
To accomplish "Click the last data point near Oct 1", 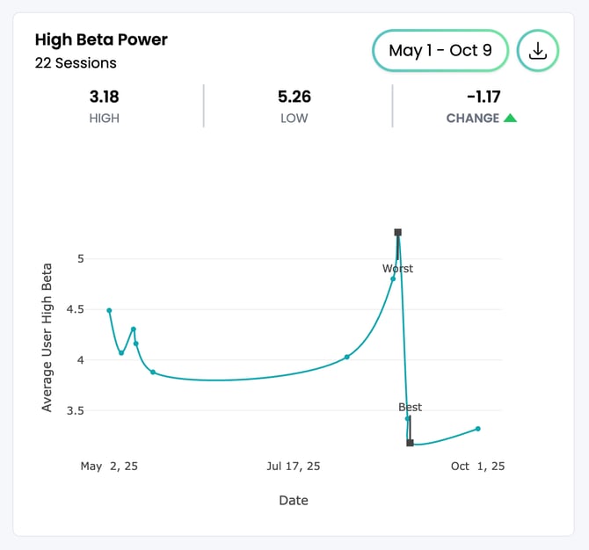I will [x=477, y=429].
